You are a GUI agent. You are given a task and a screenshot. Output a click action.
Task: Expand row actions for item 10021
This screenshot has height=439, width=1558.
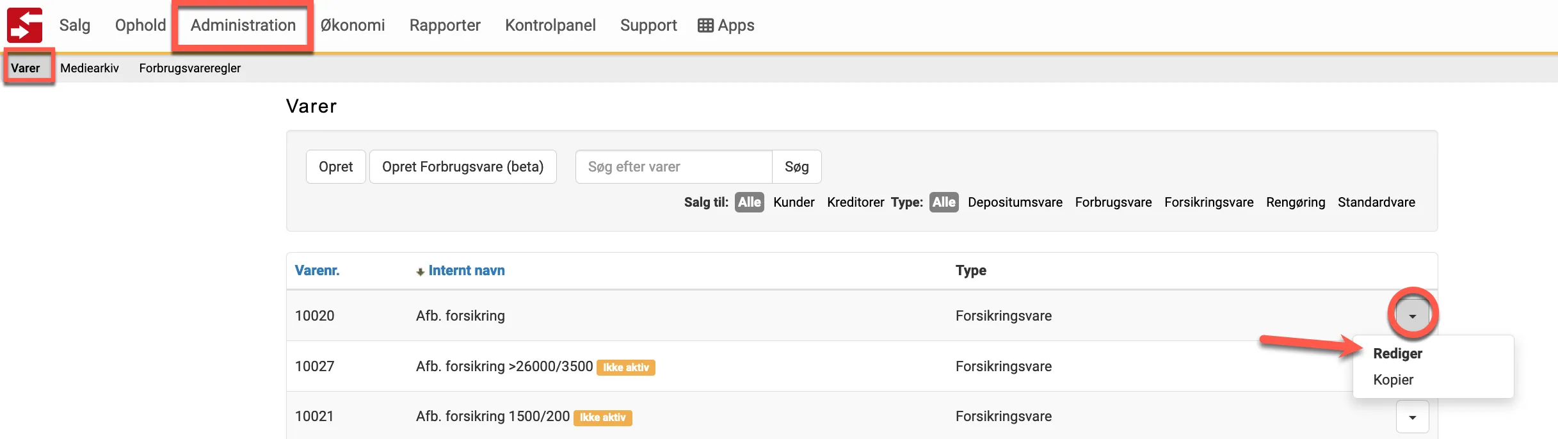[1412, 417]
